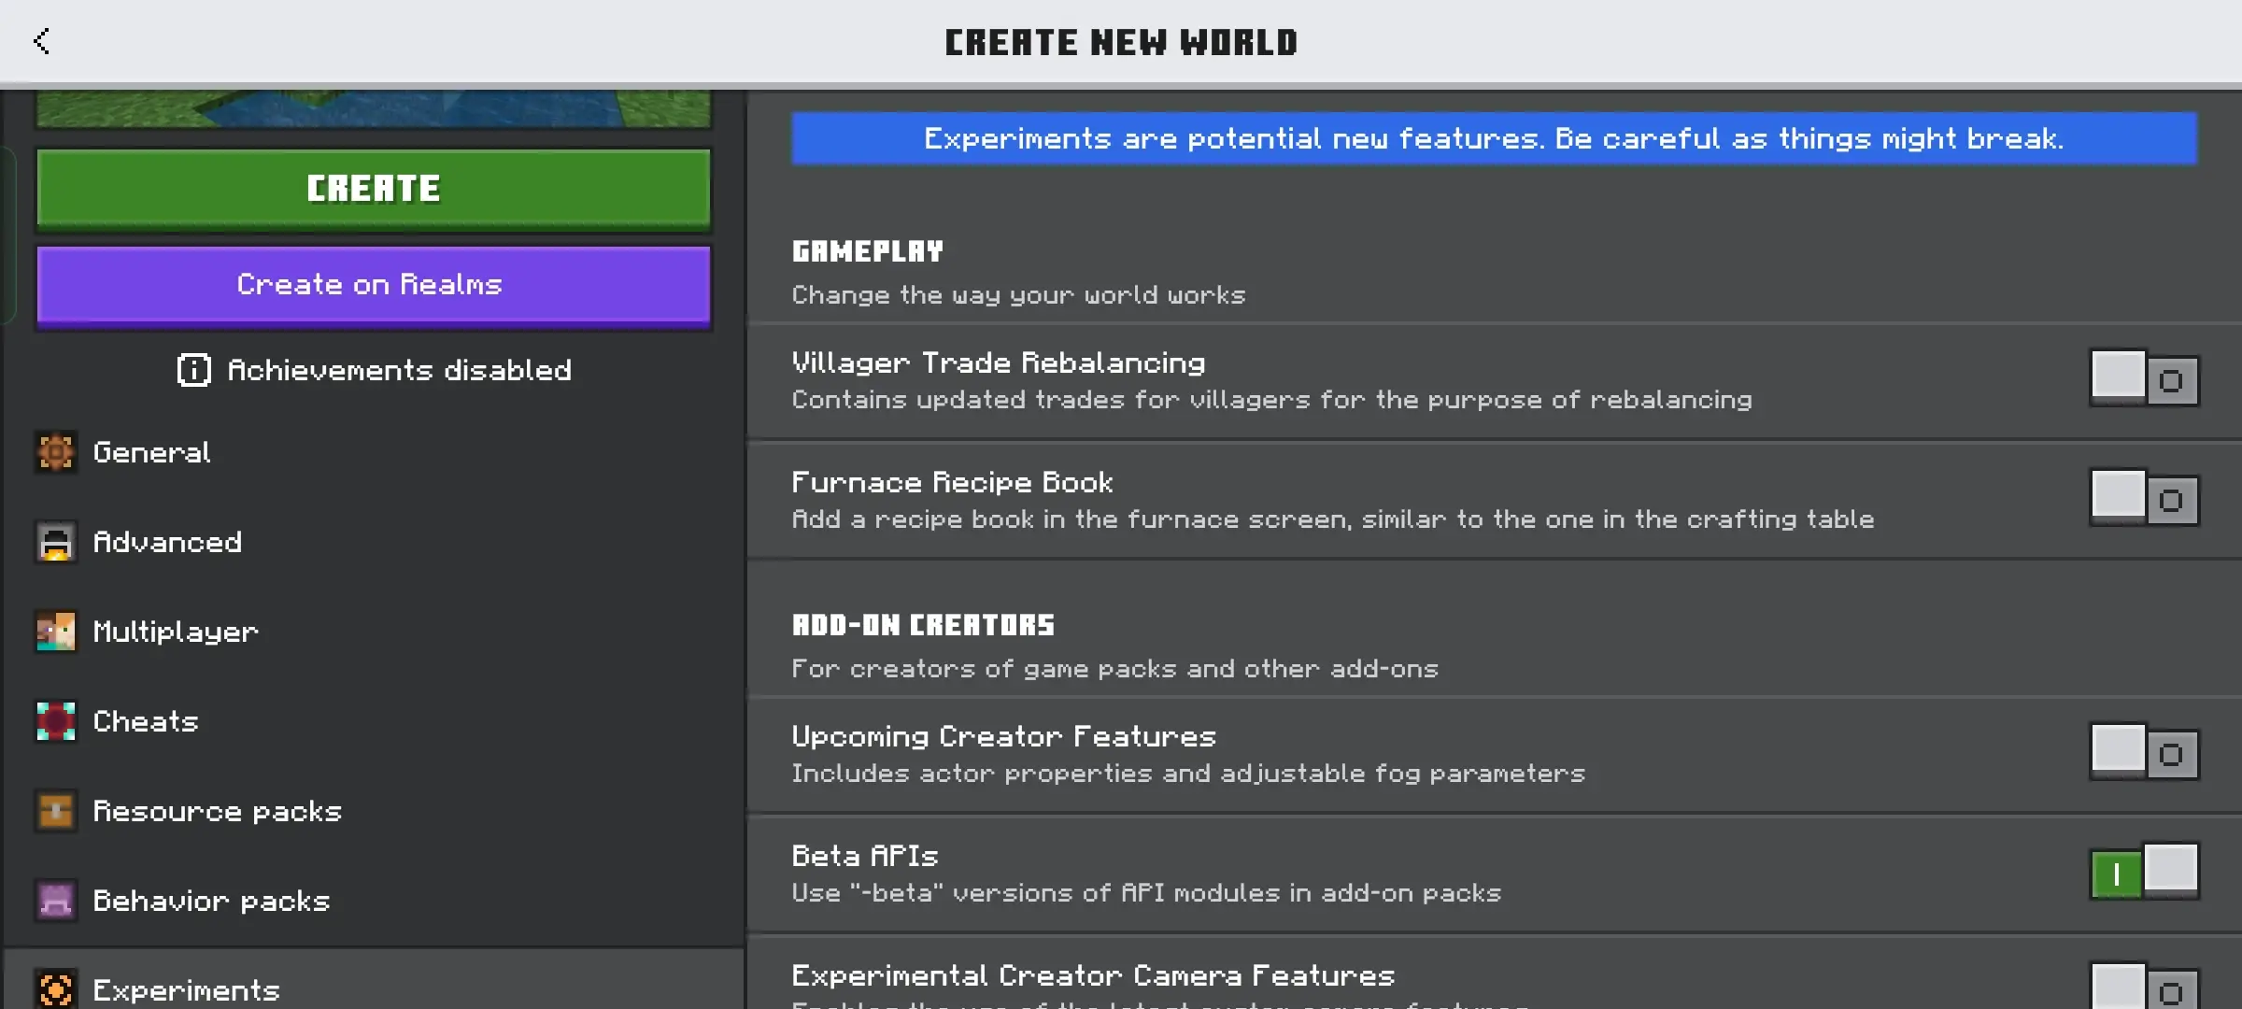The height and width of the screenshot is (1009, 2242).
Task: Click the Cheats section icon
Action: 56,721
